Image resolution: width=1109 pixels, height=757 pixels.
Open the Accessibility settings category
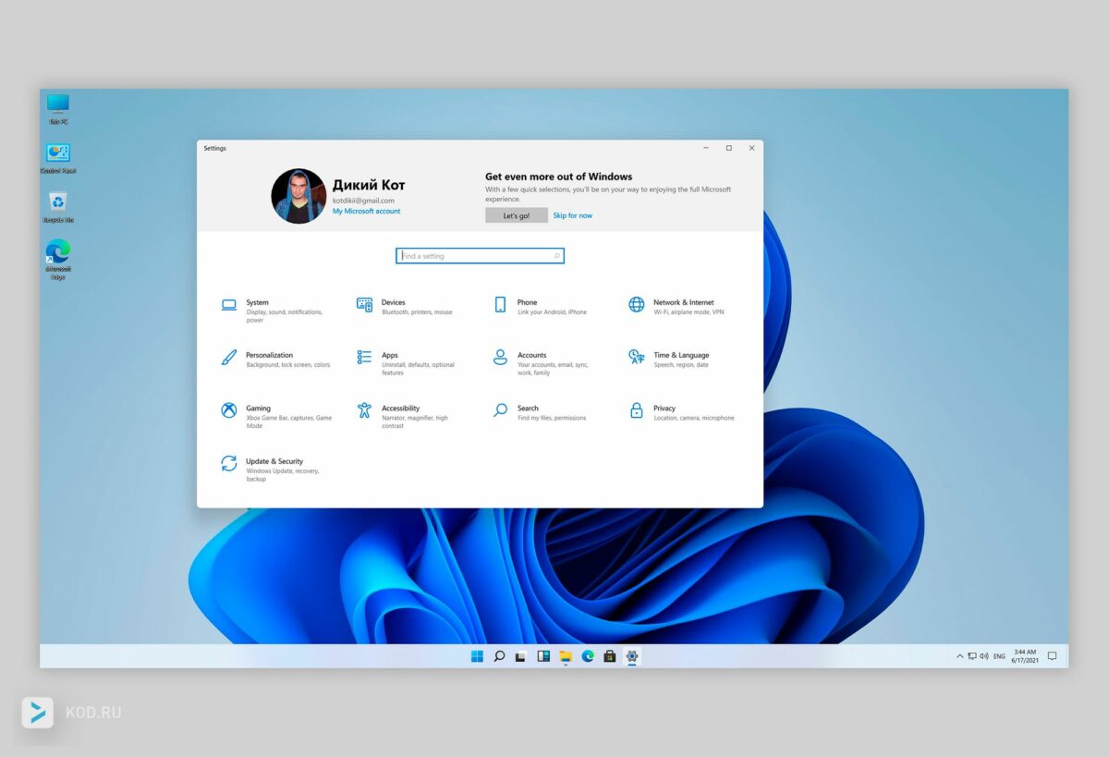[x=403, y=416]
